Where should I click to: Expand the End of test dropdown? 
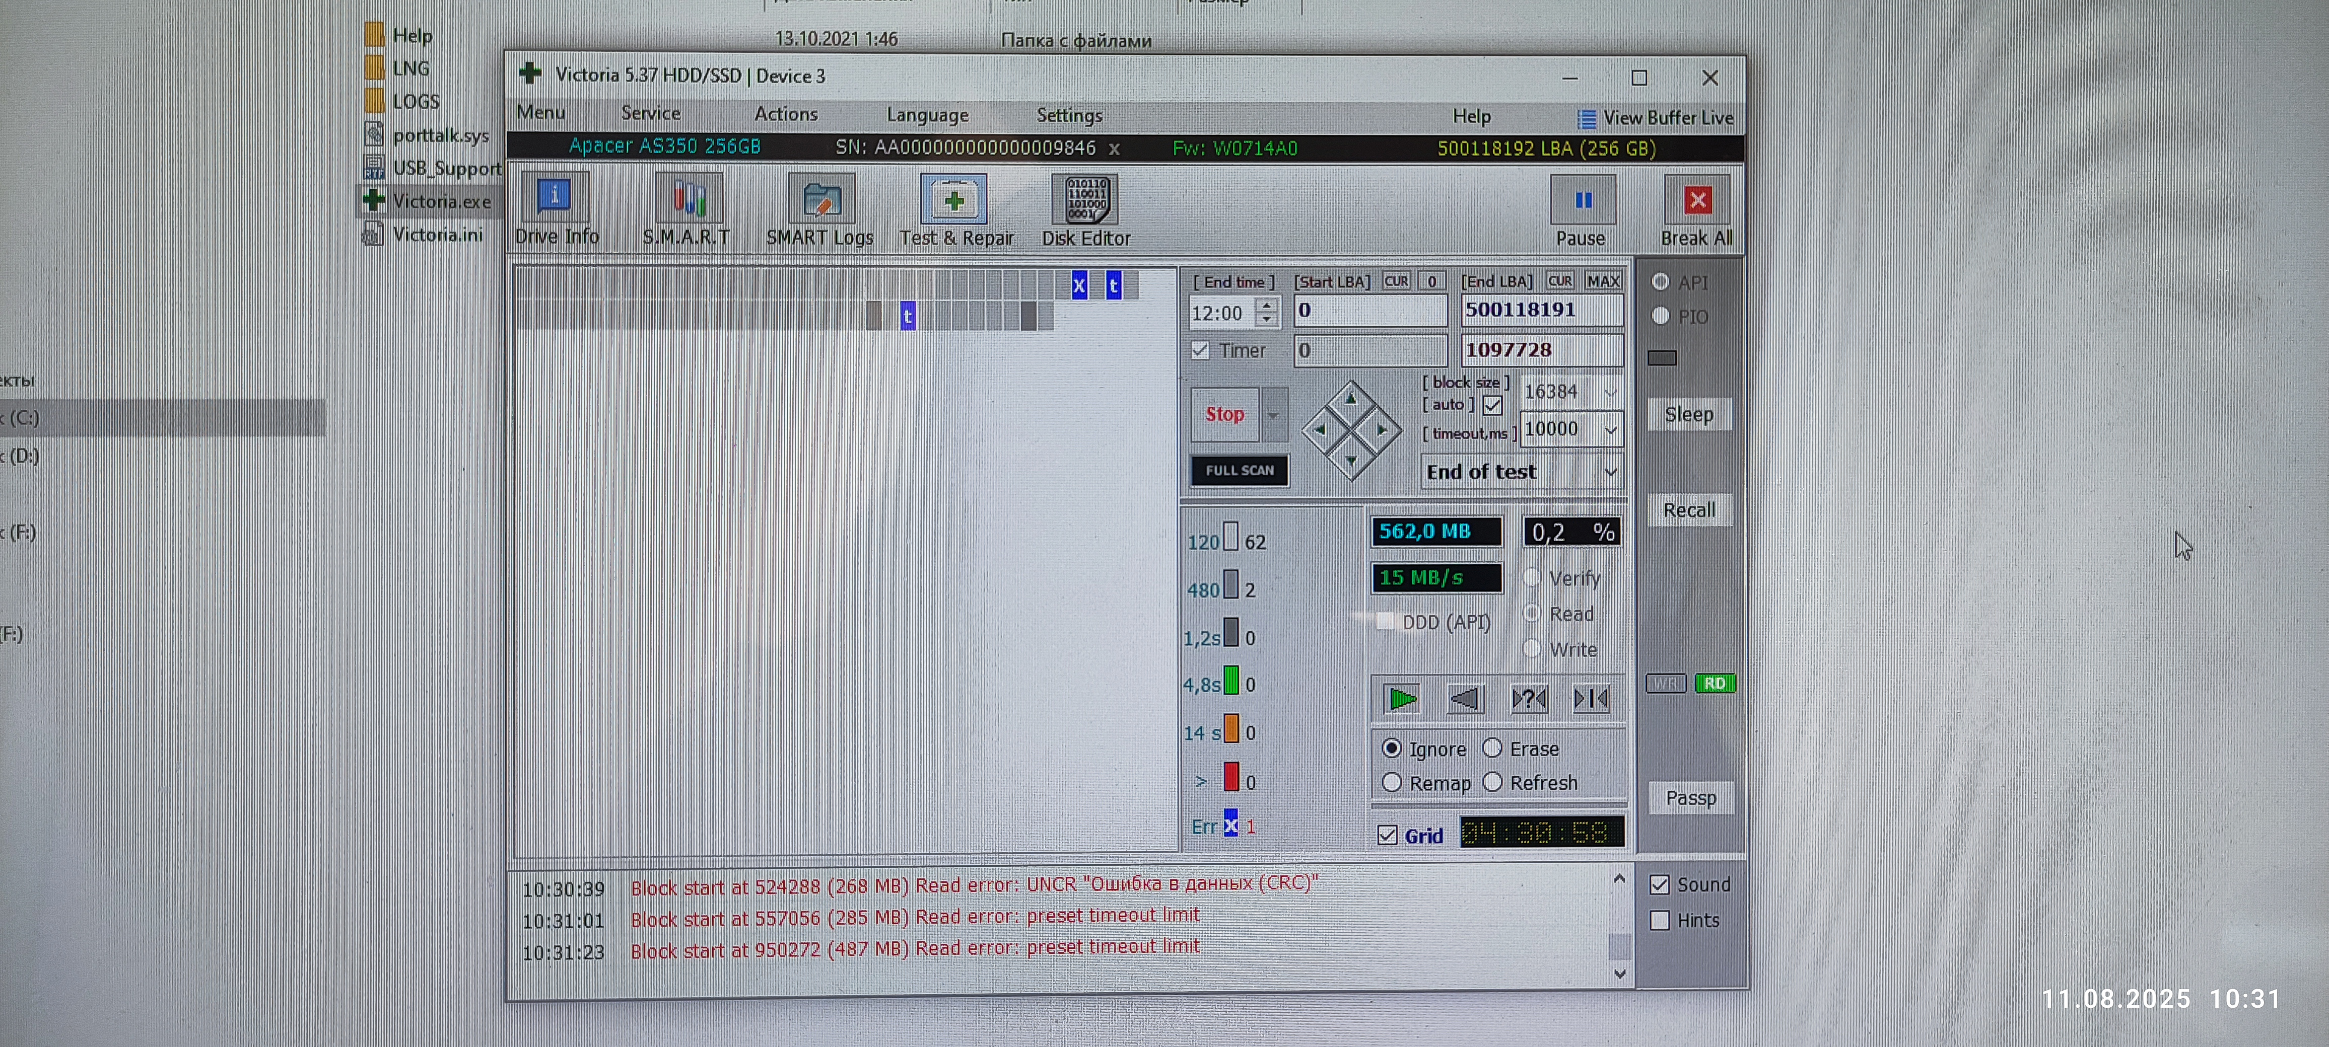tap(1610, 473)
